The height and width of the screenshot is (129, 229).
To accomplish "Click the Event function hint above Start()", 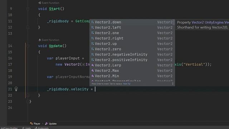I will (50, 3).
